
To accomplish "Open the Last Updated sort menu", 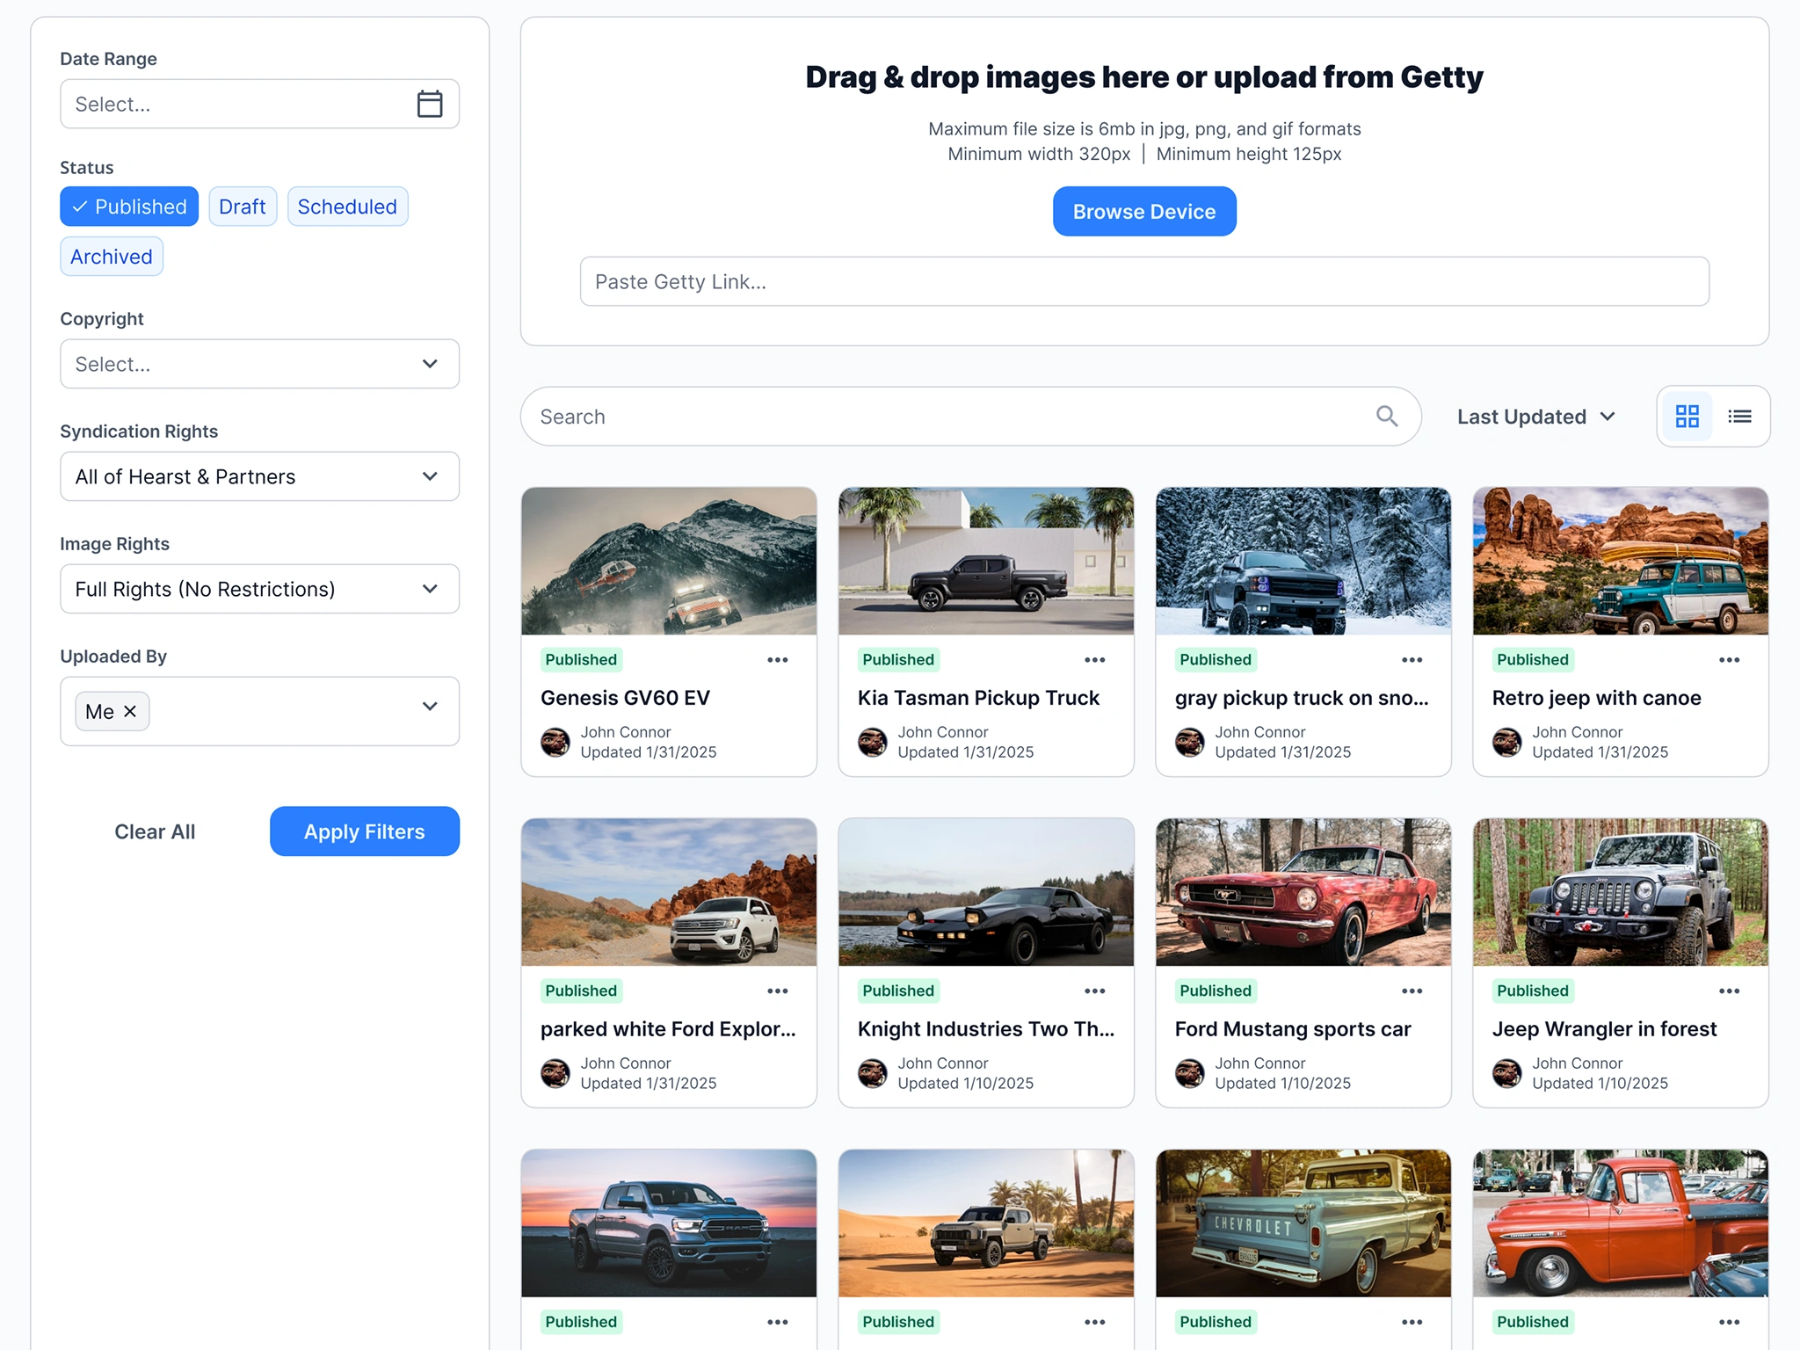I will 1535,416.
